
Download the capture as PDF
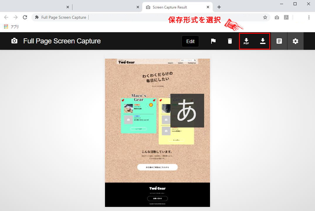pyautogui.click(x=246, y=41)
